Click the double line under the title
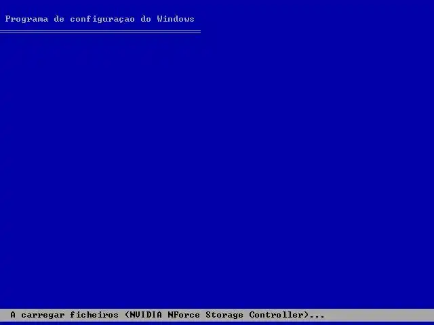The image size is (434, 325). tap(100, 32)
